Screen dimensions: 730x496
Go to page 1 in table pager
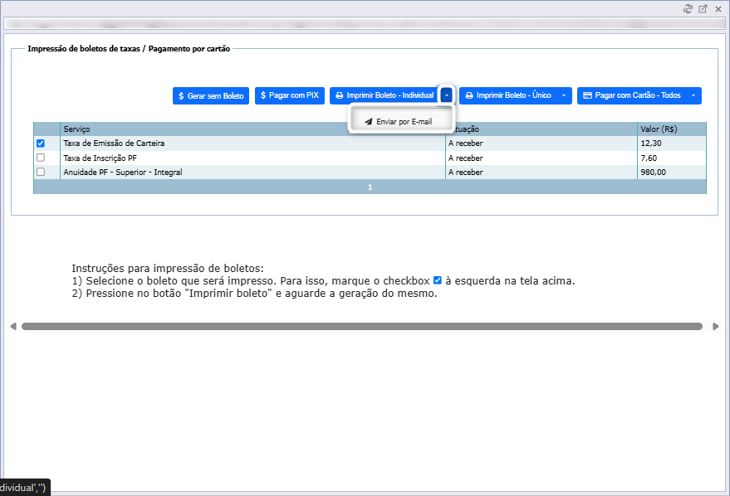[370, 187]
